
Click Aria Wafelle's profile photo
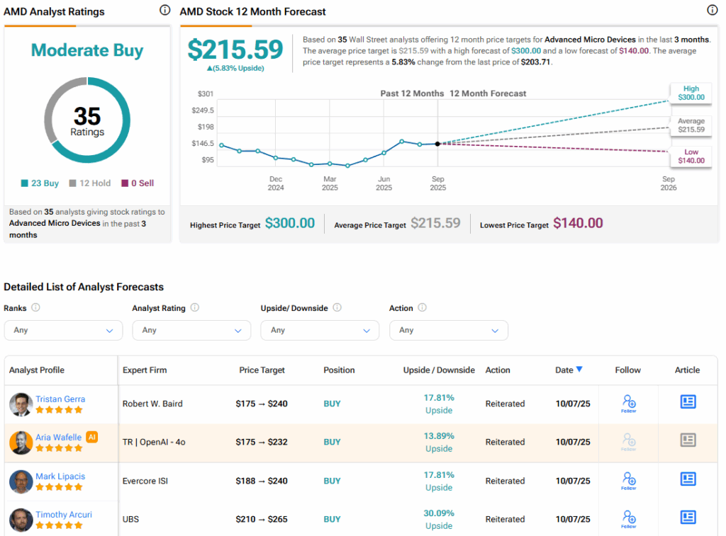[x=21, y=443]
